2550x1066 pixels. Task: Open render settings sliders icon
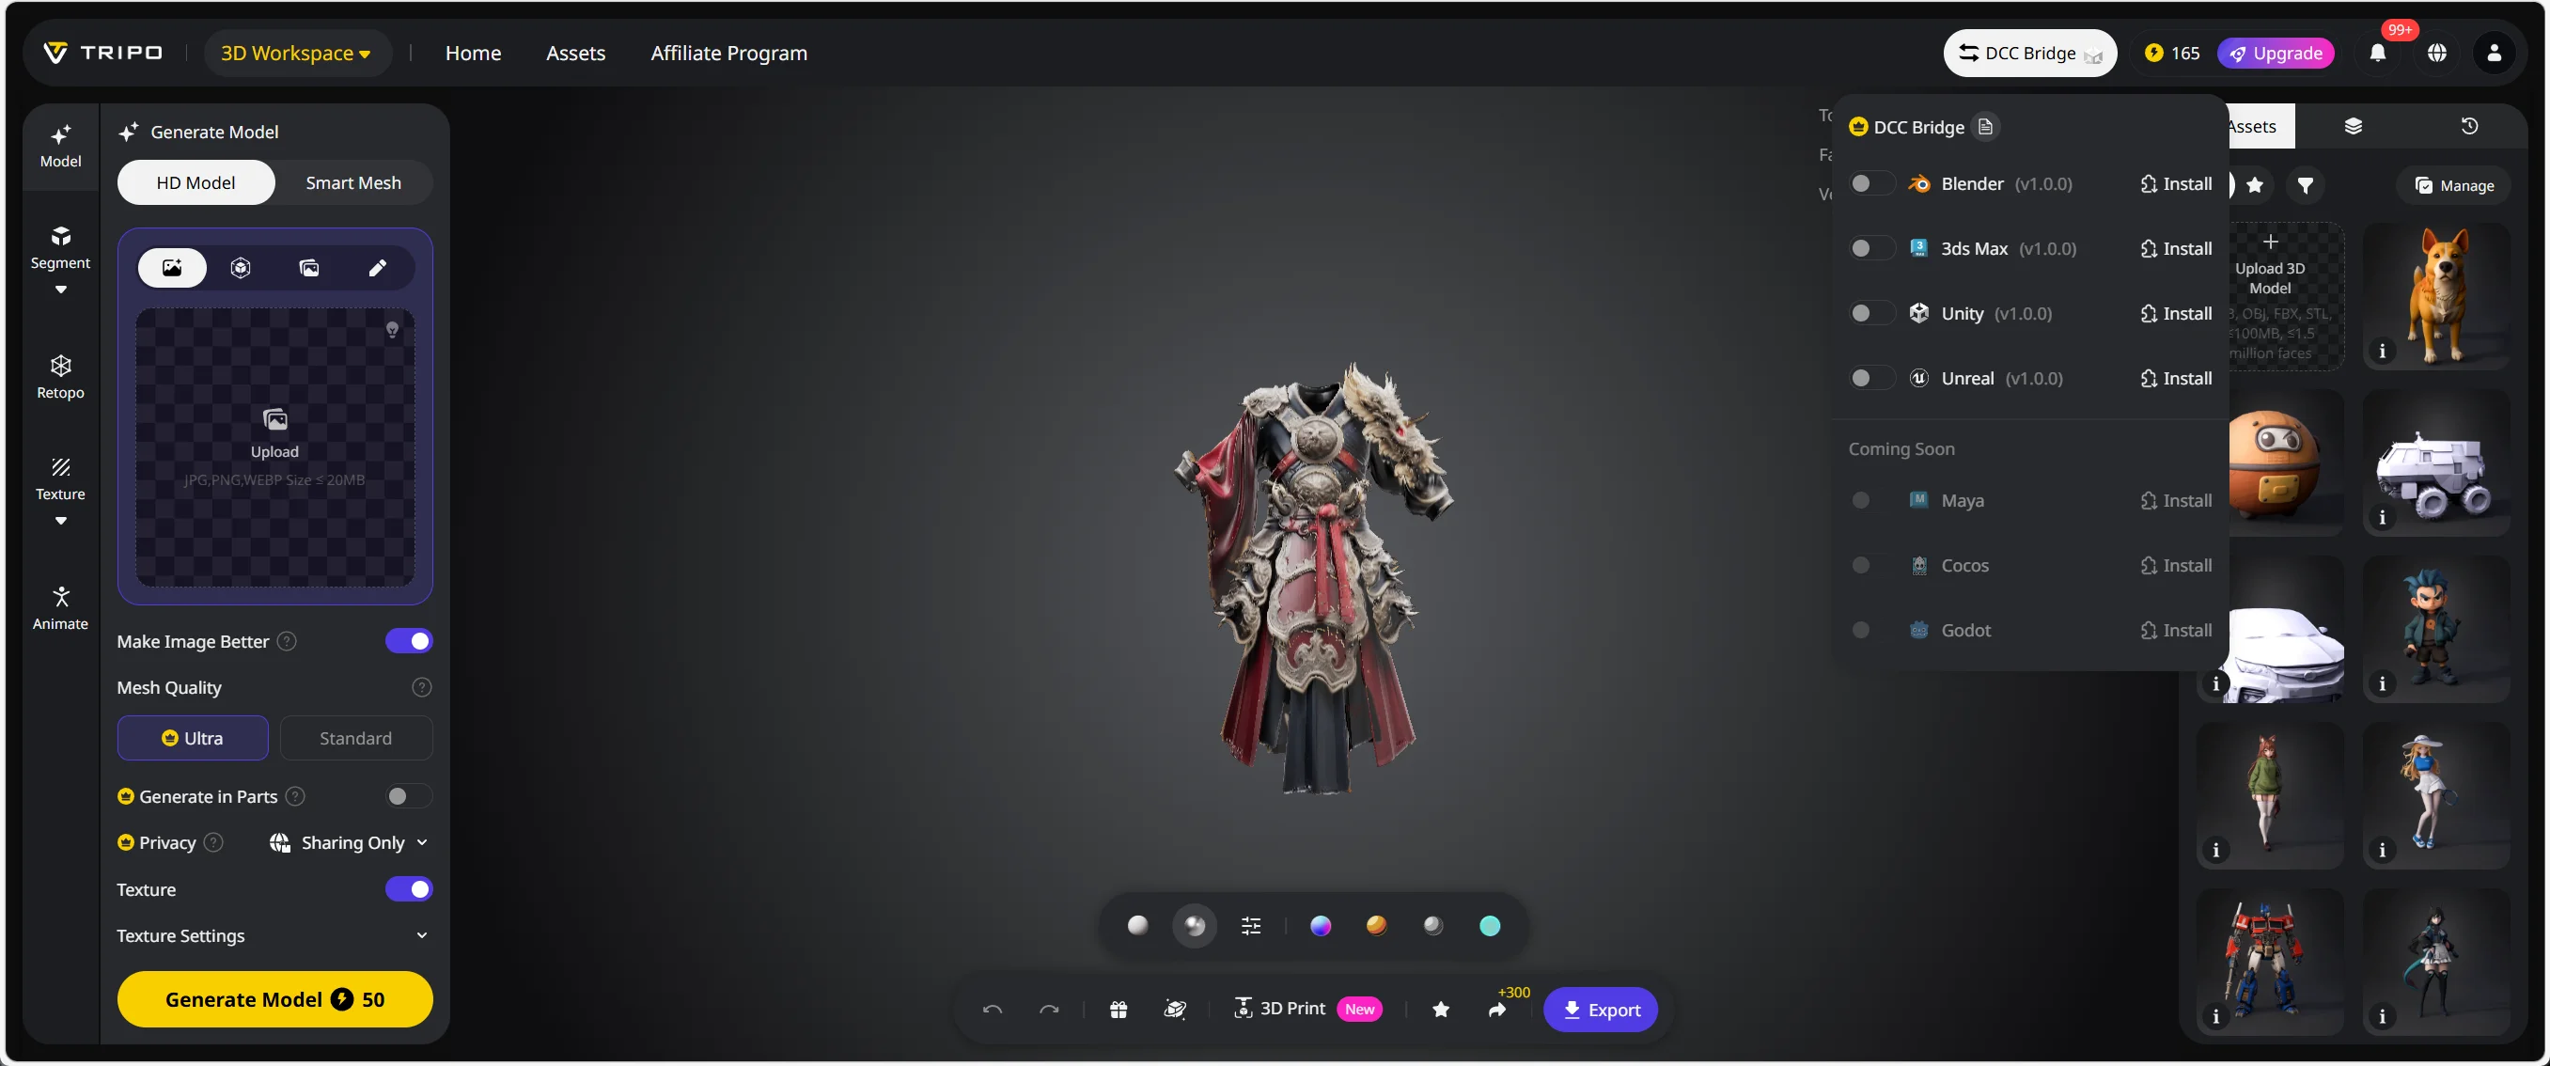[1251, 925]
